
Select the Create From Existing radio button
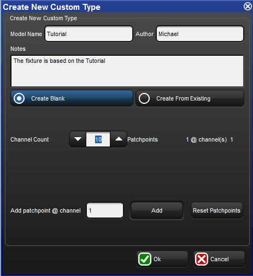click(x=144, y=98)
